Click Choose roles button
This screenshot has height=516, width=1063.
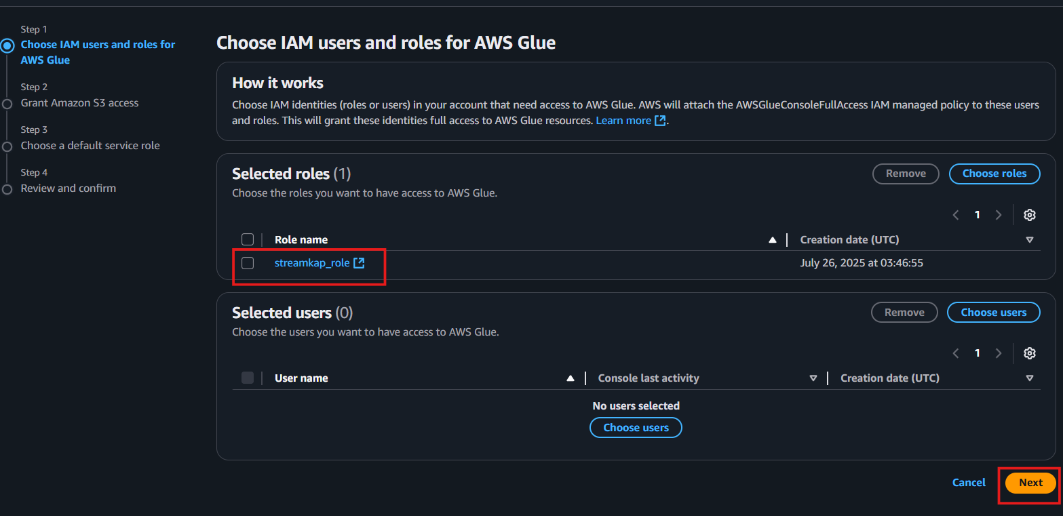[x=994, y=174]
